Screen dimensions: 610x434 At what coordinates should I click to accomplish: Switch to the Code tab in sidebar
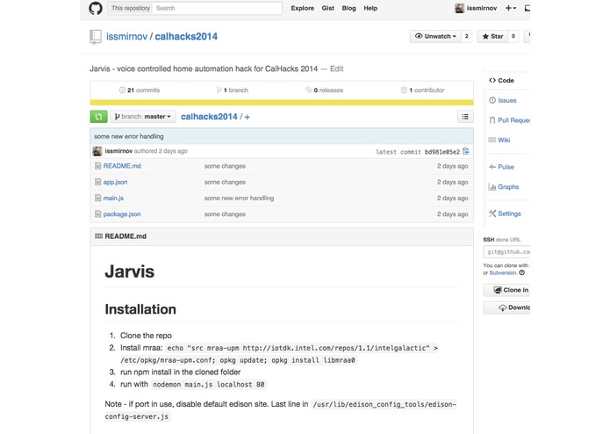(x=506, y=80)
